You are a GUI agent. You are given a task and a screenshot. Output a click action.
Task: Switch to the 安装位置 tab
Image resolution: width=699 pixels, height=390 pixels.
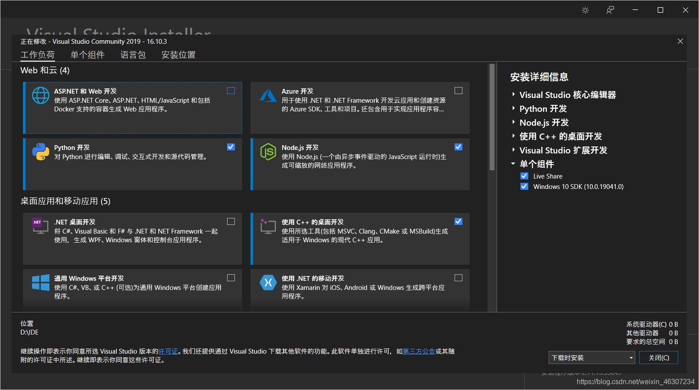tap(179, 55)
